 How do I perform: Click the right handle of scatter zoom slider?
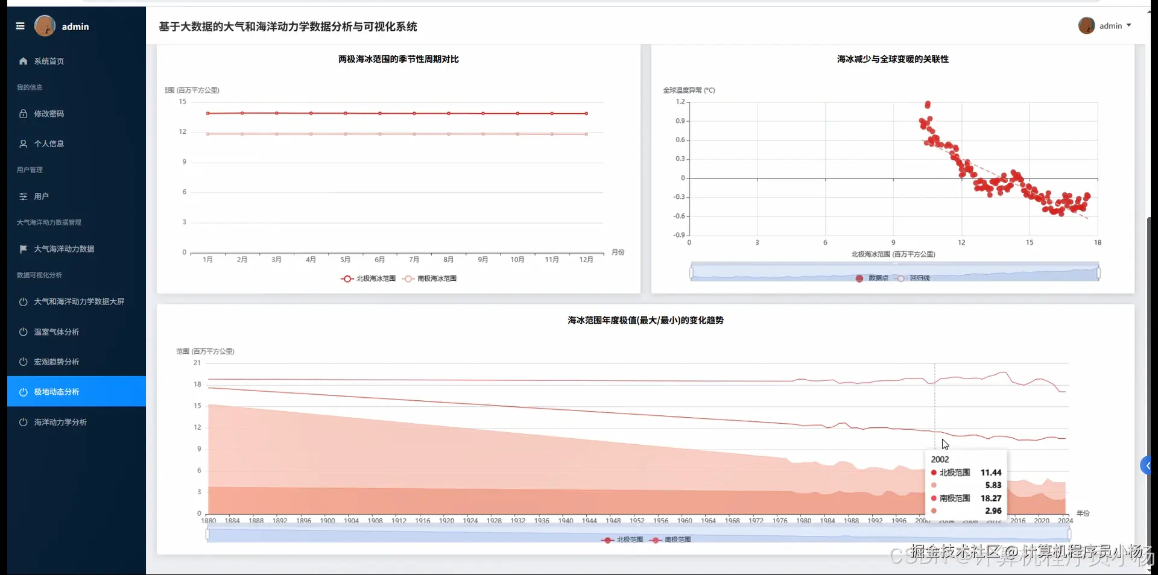click(x=1098, y=273)
